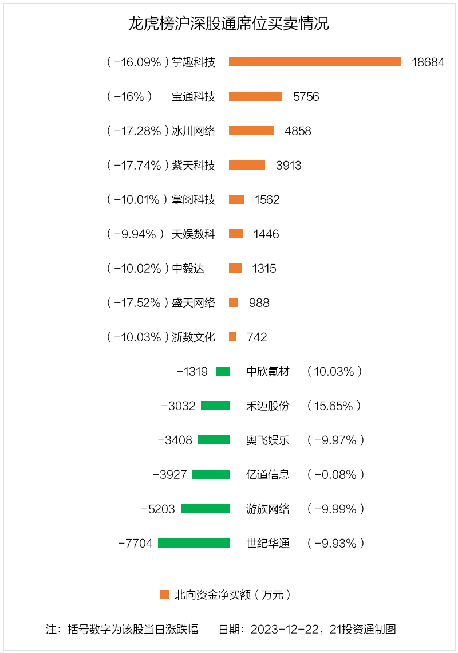
Task: Click the chart title 龙虎榜沪深股通席位买卖情况
Action: [x=228, y=24]
